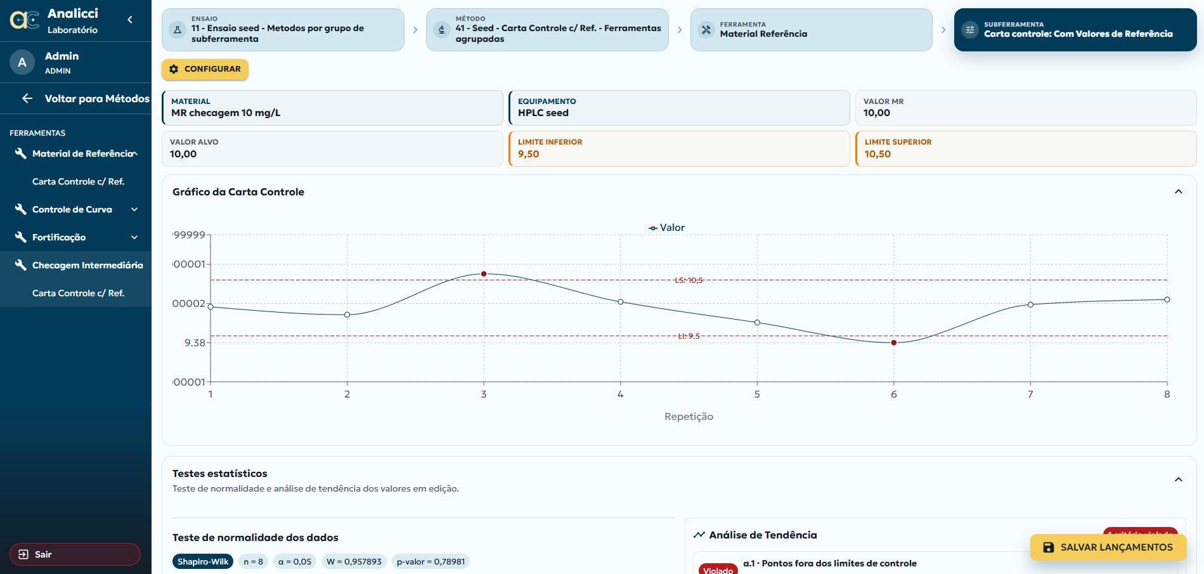This screenshot has height=574, width=1204.
Task: Click the 'Teste de normalidade dos dados' heading
Action: [256, 537]
